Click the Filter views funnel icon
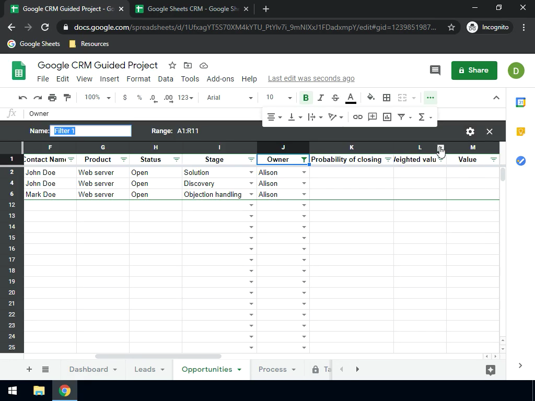Image resolution: width=535 pixels, height=401 pixels. click(x=401, y=117)
